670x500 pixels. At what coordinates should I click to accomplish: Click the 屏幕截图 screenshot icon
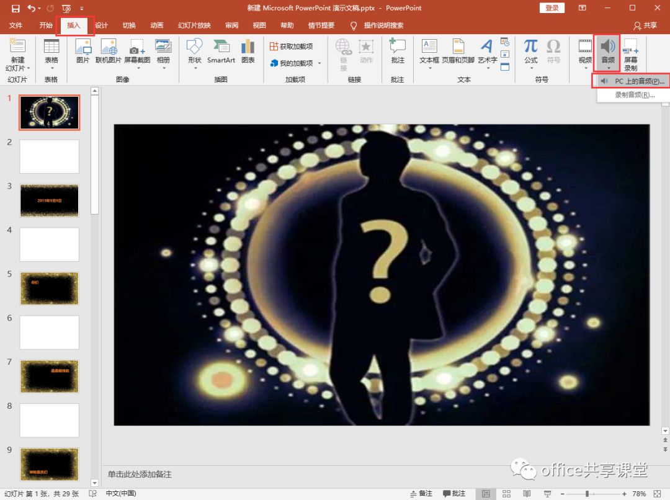tap(137, 46)
